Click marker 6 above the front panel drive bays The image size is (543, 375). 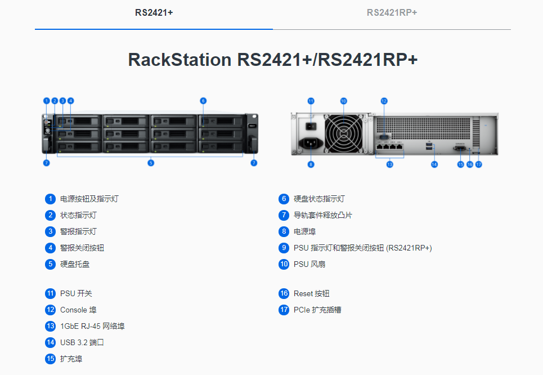(203, 101)
